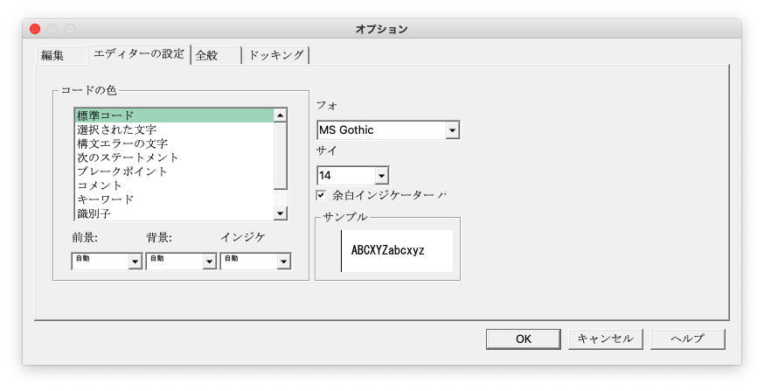Expand the font size 14 dropdown
The image size is (764, 391).
point(381,176)
